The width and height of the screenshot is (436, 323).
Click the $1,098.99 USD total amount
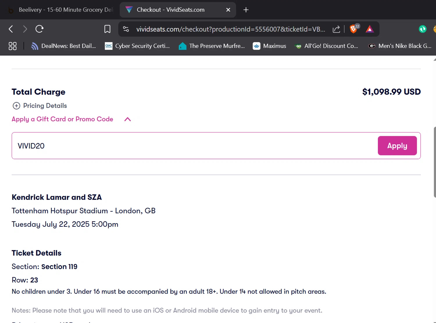click(391, 92)
